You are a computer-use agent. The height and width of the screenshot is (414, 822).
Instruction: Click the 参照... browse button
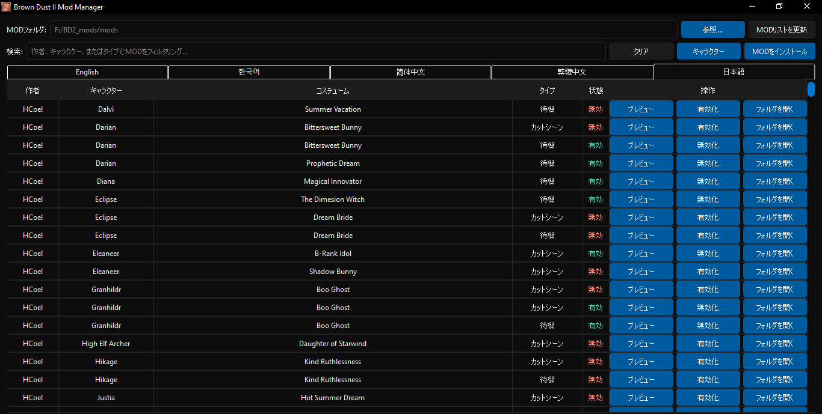coord(712,29)
